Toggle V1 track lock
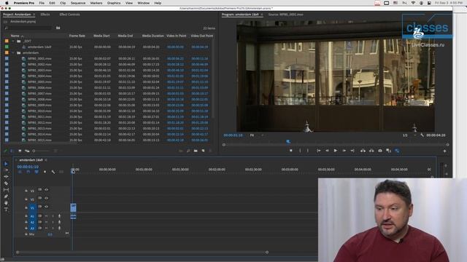 click(x=26, y=208)
